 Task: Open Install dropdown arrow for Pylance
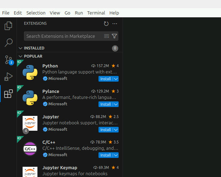tap(116, 104)
